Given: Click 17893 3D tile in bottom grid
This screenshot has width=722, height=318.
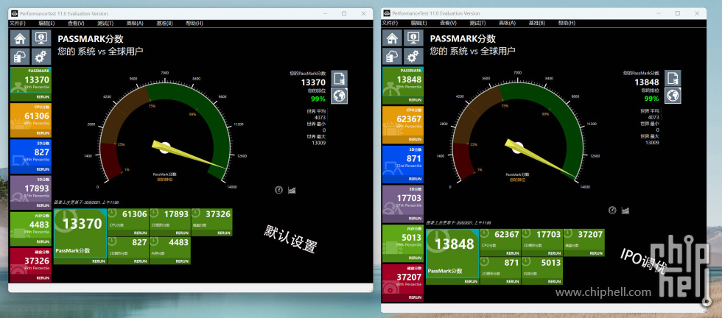Looking at the screenshot, I should pyautogui.click(x=170, y=222).
